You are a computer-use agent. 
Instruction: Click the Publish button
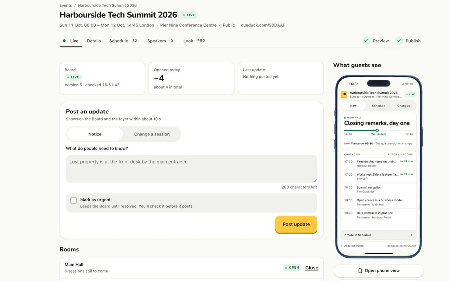(x=408, y=41)
